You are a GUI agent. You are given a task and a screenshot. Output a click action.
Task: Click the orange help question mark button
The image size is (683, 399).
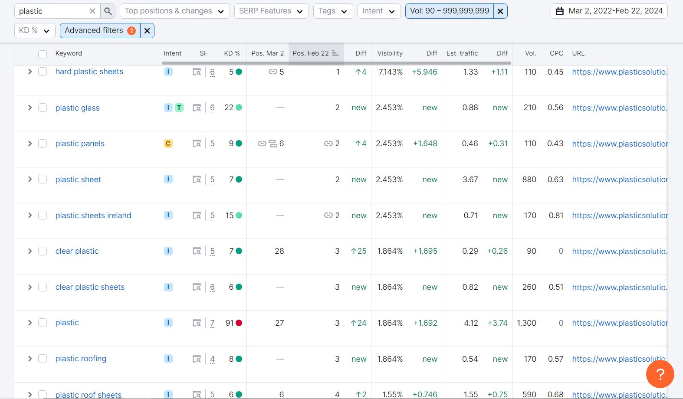click(x=660, y=374)
